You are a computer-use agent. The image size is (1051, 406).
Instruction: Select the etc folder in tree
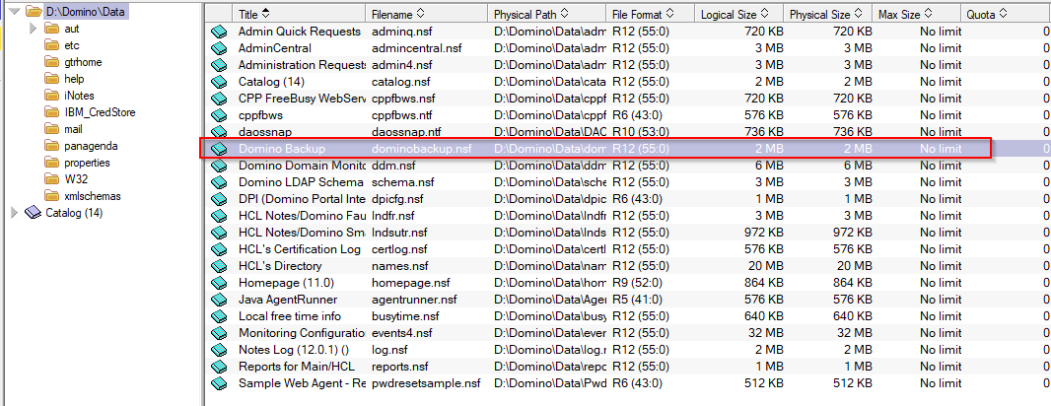click(x=72, y=45)
